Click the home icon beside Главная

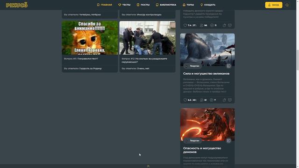point(98,5)
